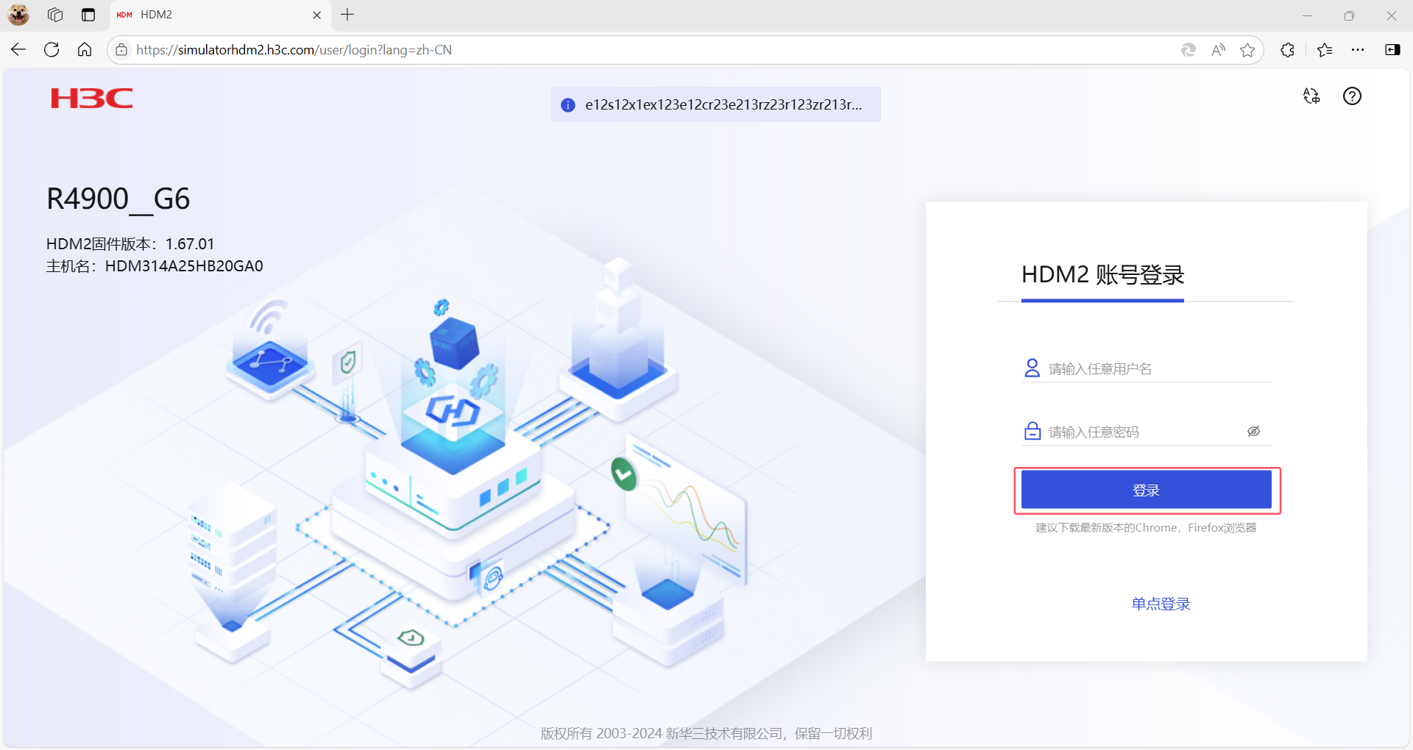
Task: Toggle password visibility eye icon
Action: point(1254,432)
